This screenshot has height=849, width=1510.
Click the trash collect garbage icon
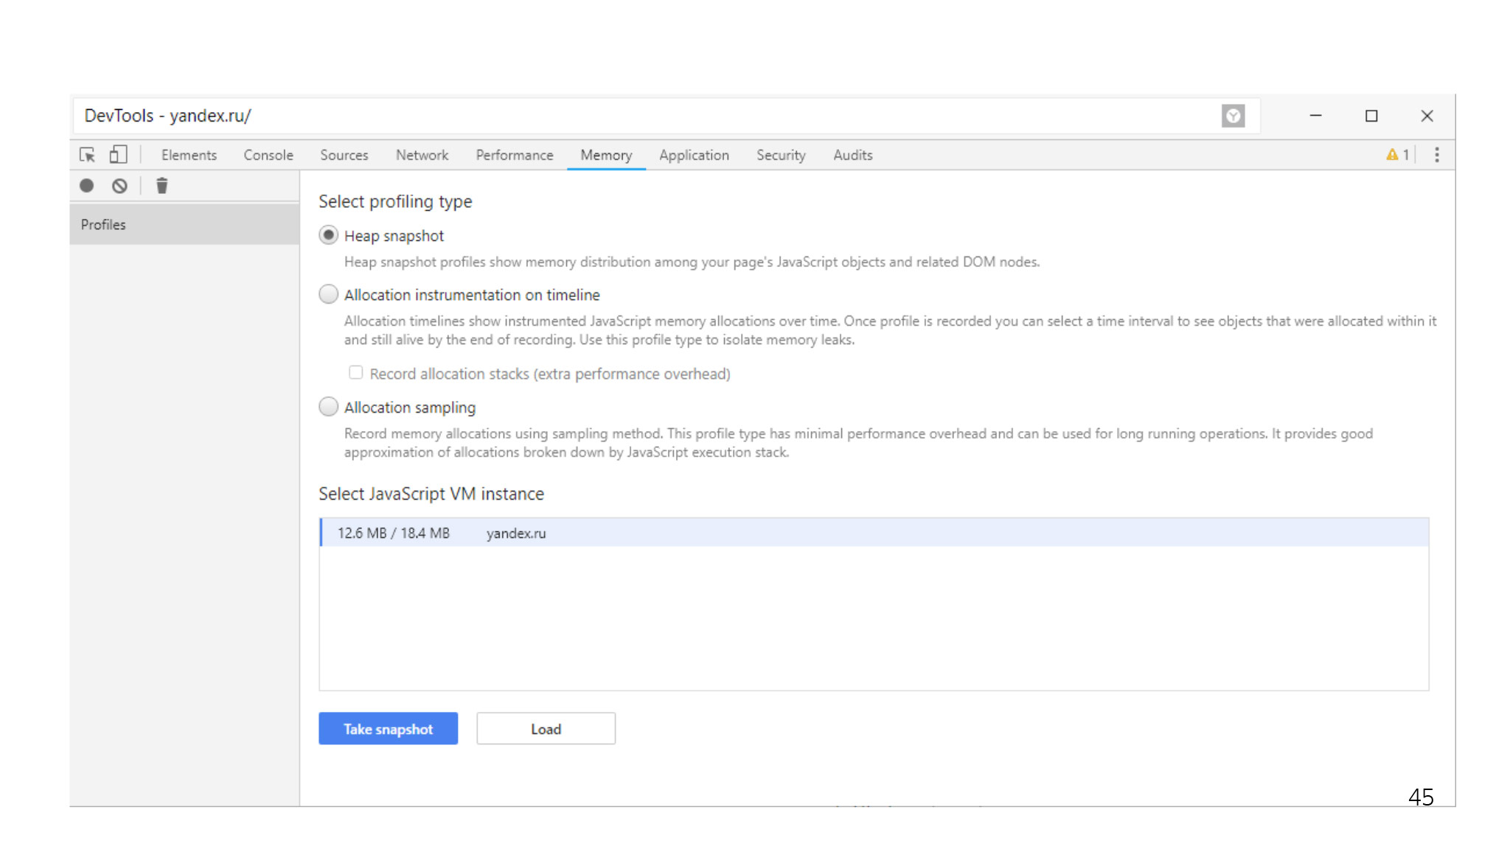pos(162,186)
